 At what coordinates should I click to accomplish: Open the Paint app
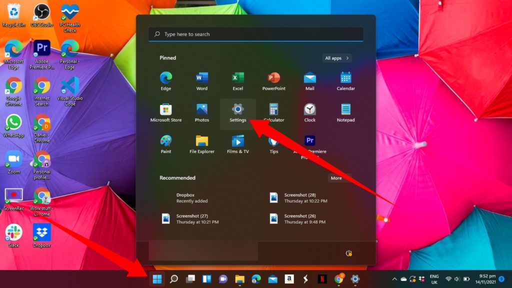tap(166, 144)
